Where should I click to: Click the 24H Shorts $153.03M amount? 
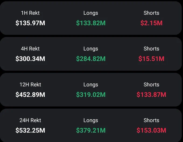click(151, 130)
